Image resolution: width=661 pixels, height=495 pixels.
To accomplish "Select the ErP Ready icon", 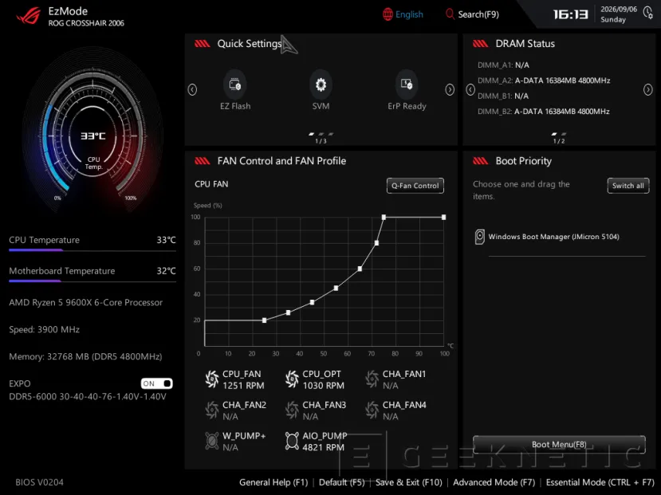I will coord(407,84).
